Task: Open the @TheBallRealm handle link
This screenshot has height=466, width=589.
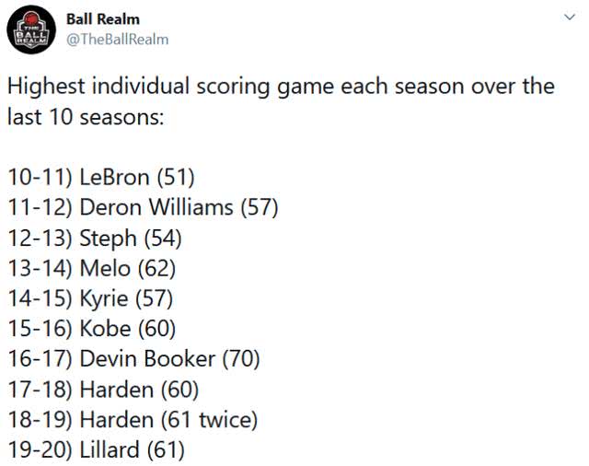Action: pyautogui.click(x=118, y=40)
